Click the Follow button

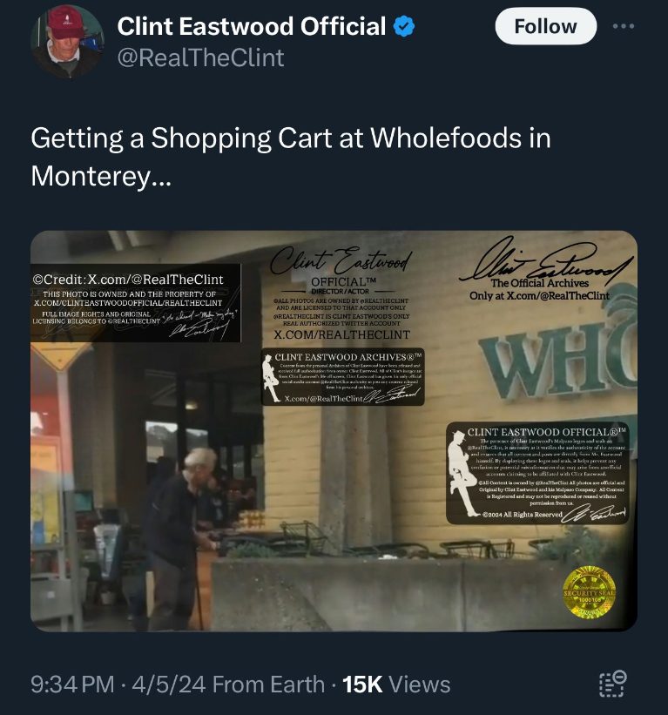[x=546, y=26]
